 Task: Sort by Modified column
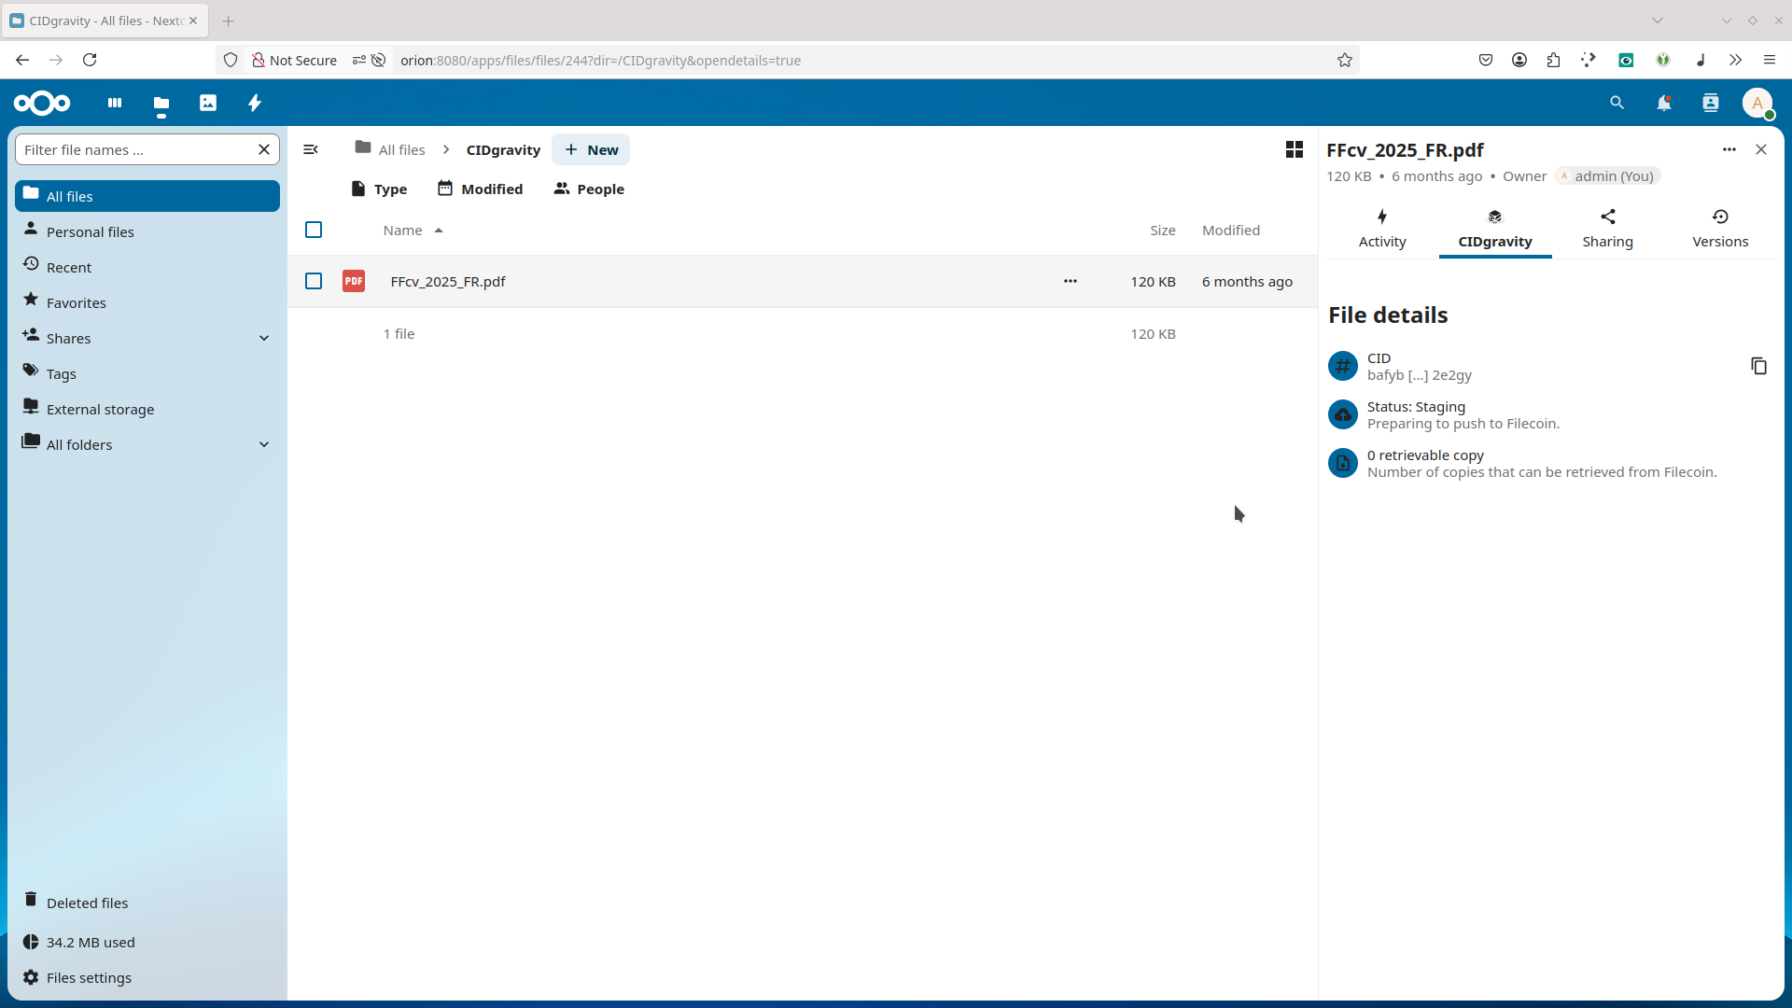click(1231, 230)
